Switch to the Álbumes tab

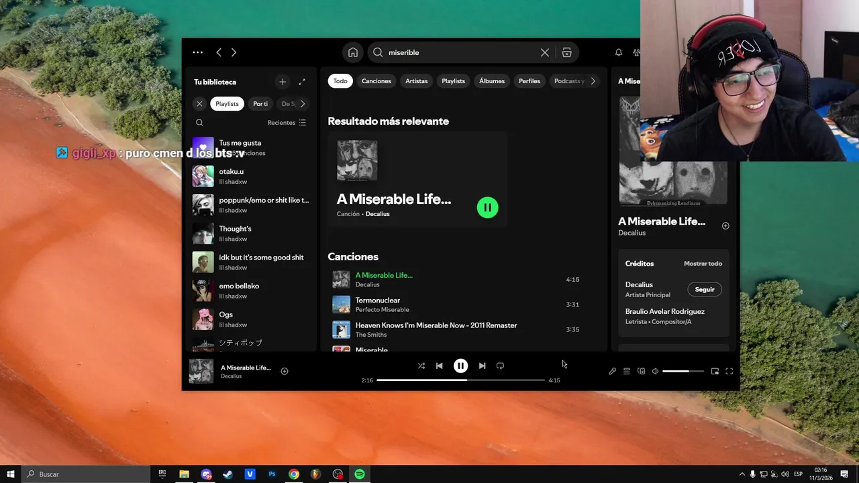click(x=492, y=81)
